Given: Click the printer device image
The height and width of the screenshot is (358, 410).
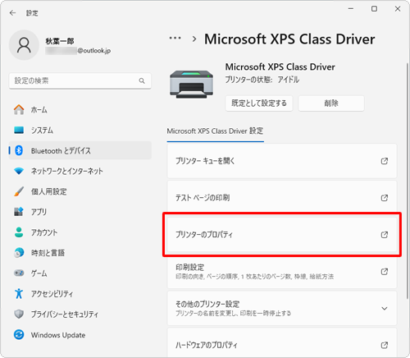Looking at the screenshot, I should tap(191, 85).
